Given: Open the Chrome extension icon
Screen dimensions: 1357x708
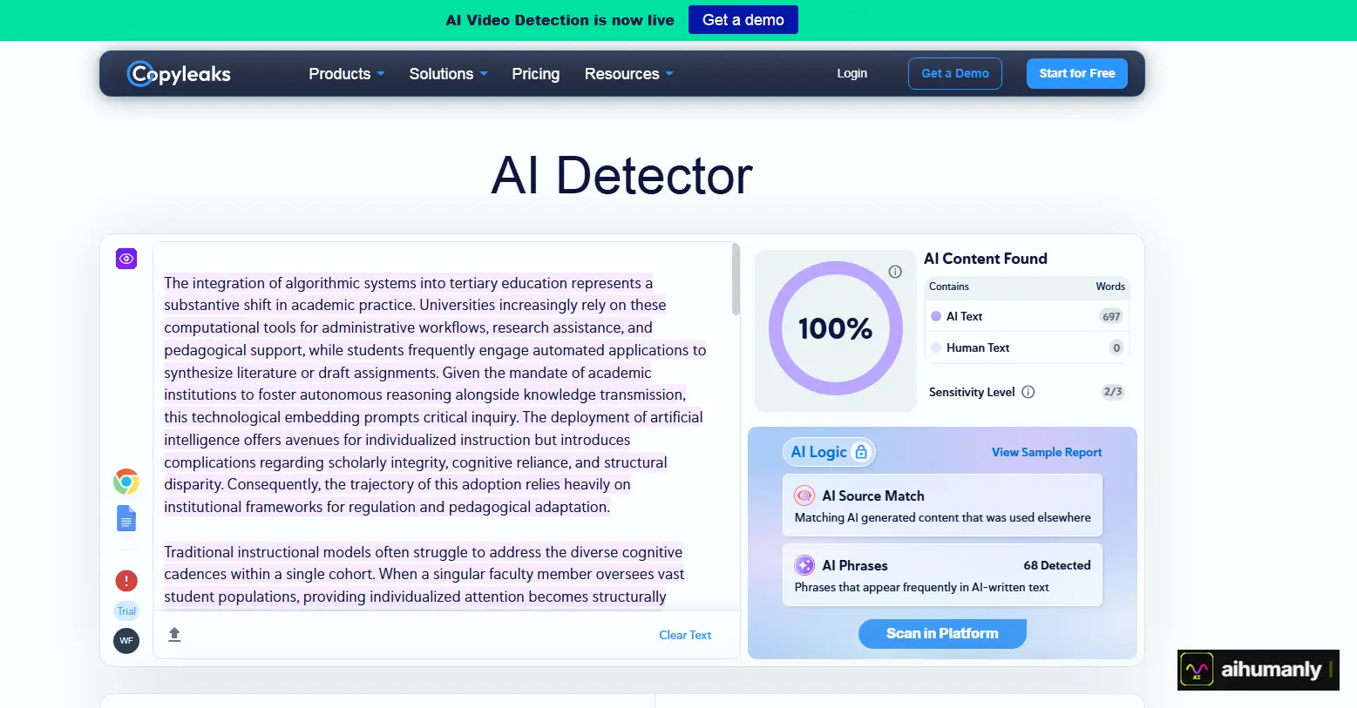Looking at the screenshot, I should tap(126, 482).
